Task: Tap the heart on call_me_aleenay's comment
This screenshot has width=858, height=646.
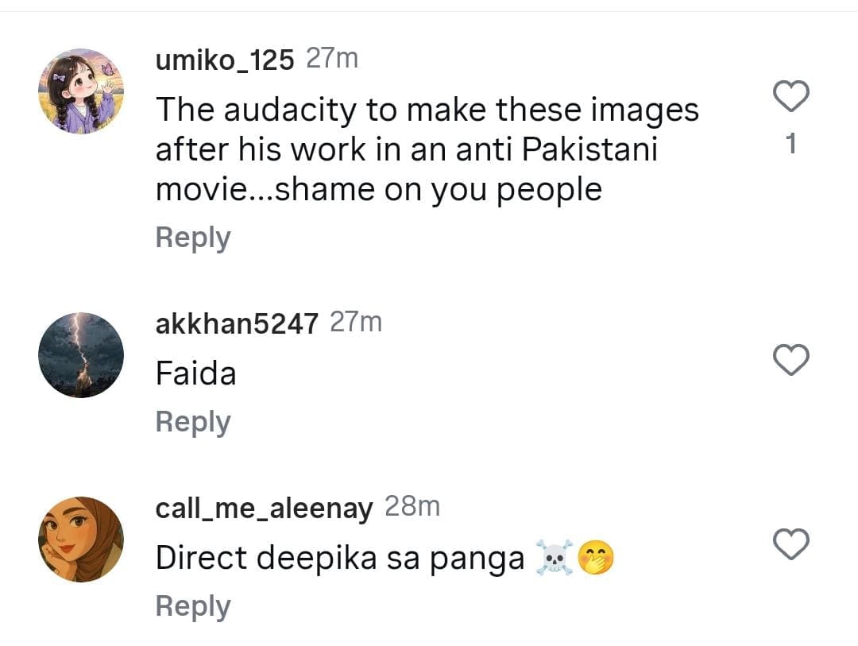Action: [x=790, y=544]
